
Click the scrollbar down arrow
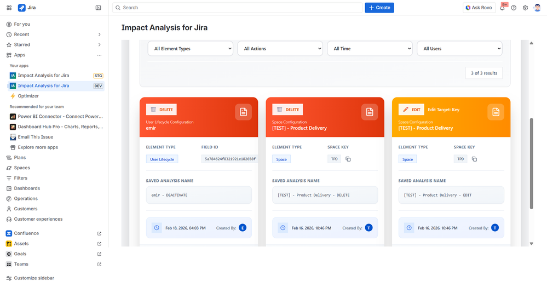tap(531, 244)
